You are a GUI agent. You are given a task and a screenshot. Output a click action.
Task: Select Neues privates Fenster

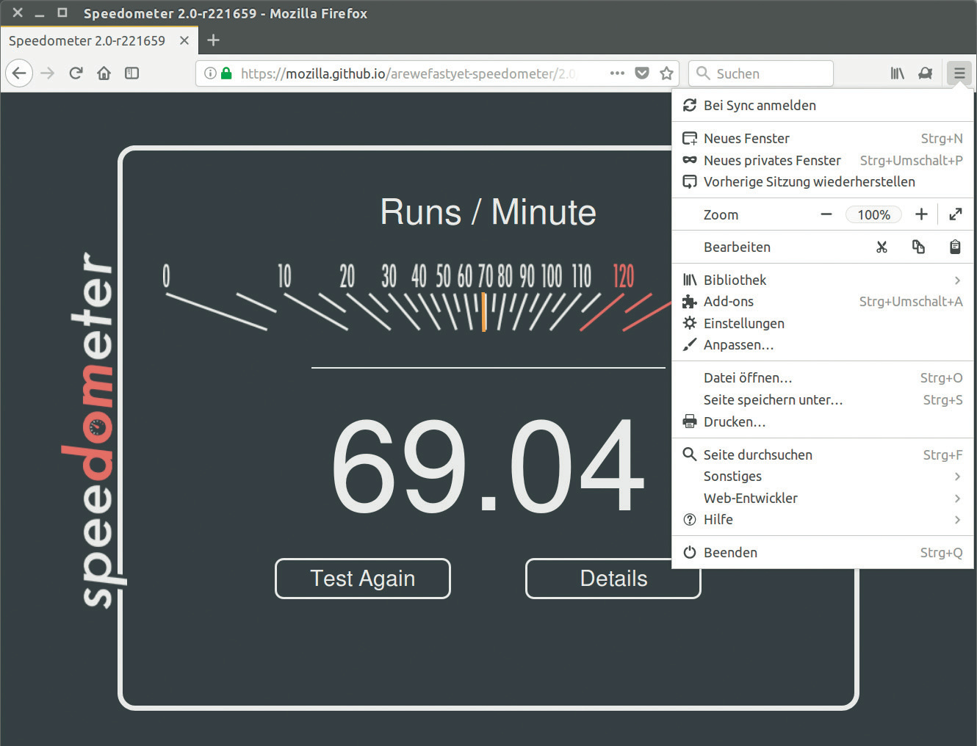[771, 160]
